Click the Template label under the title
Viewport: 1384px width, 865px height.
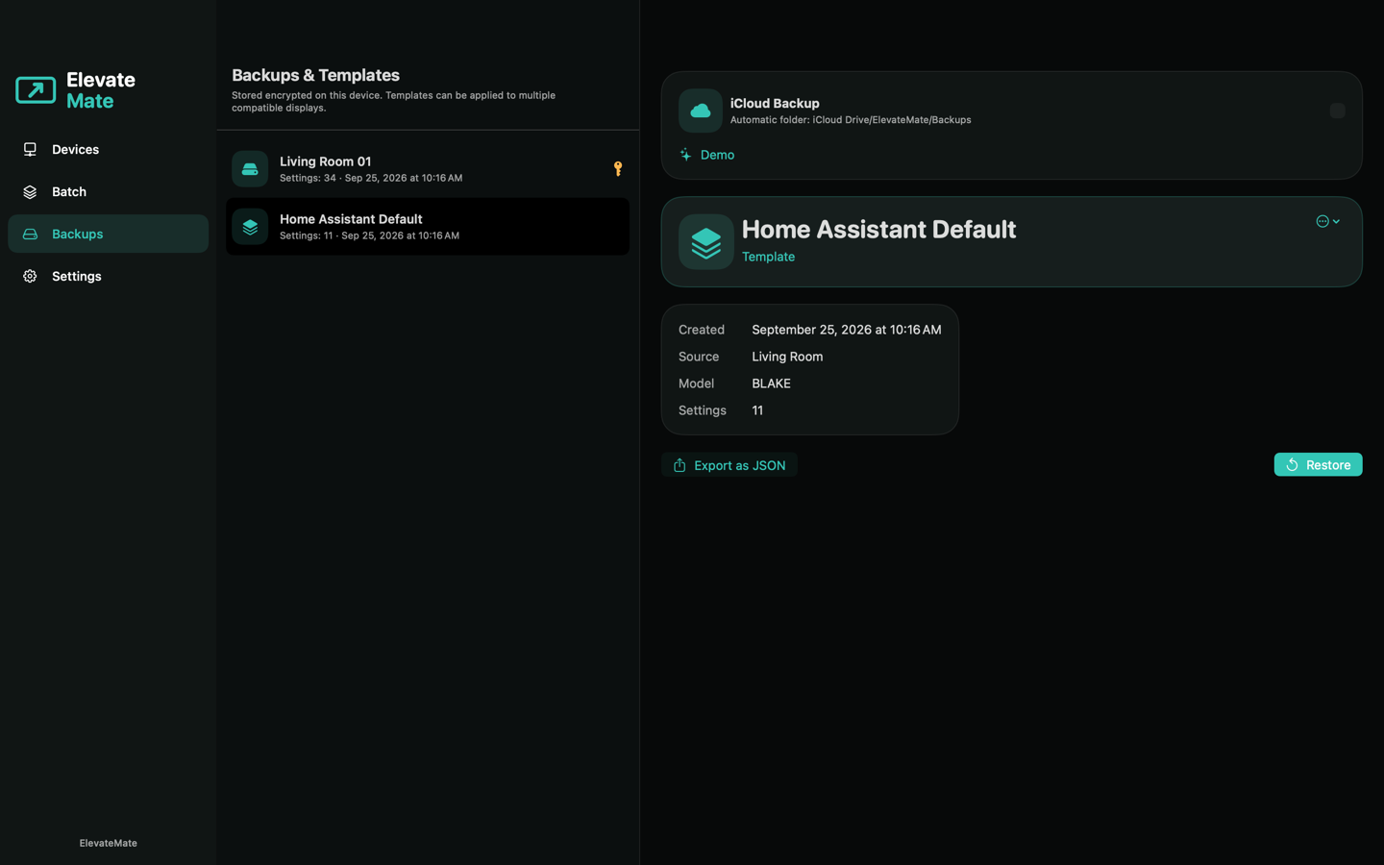768,257
